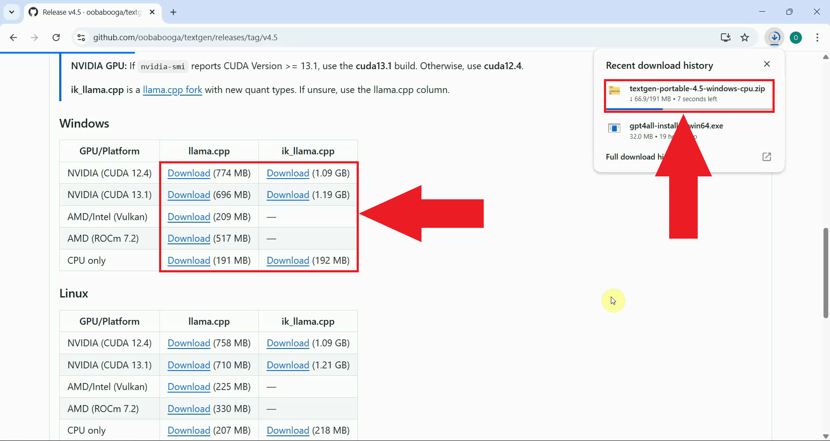Click the browser back arrow icon
Screen dimensions: 830x441
pos(13,38)
